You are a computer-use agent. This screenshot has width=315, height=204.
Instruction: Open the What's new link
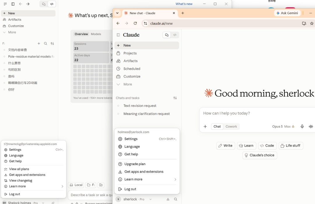click(x=184, y=4)
